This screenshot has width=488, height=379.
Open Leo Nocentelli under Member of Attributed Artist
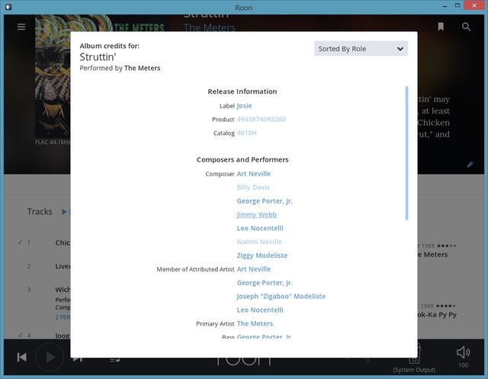(x=260, y=310)
